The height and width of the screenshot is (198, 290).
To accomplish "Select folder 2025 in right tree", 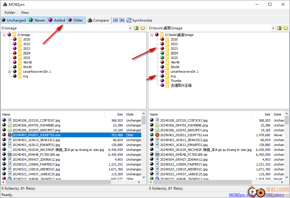I will click(174, 58).
